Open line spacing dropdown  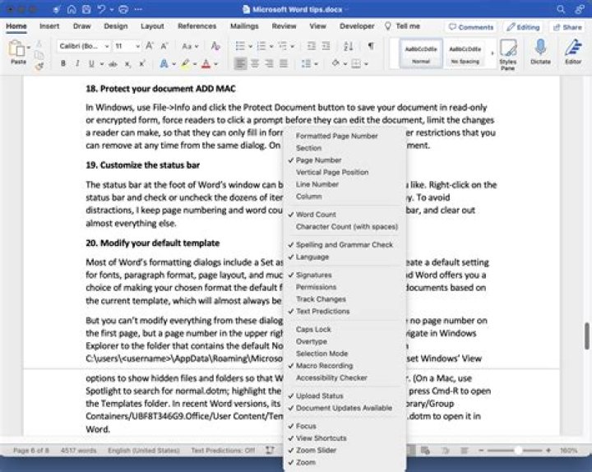[310, 64]
